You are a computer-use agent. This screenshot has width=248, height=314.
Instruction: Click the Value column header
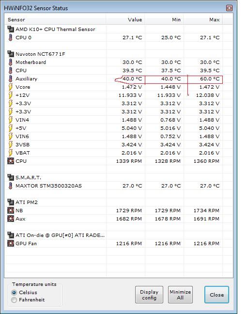(125, 19)
